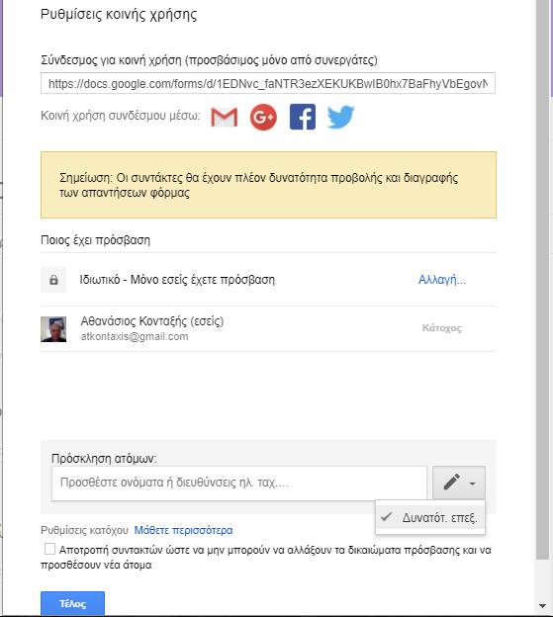Share the link via Twitter icon
The image size is (553, 617).
point(341,117)
